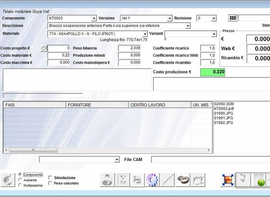Click the Produzione minuti field
The image size is (270, 197).
[130, 55]
